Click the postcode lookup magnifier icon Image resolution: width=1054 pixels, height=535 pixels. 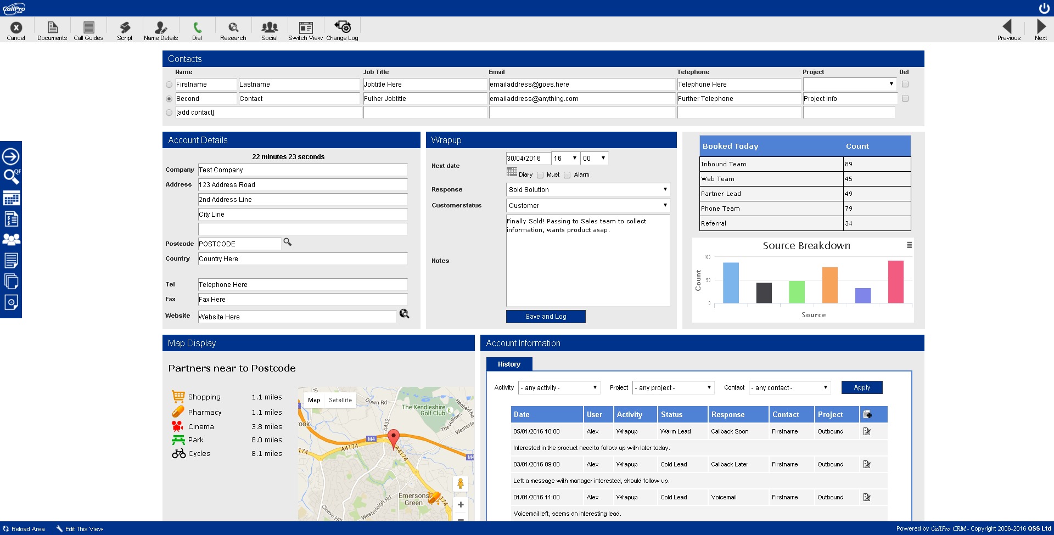click(x=287, y=242)
